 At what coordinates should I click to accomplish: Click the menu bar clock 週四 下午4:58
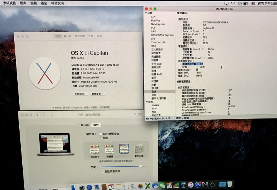coord(267,3)
